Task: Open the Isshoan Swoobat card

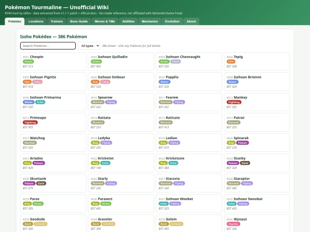Action: (257, 203)
